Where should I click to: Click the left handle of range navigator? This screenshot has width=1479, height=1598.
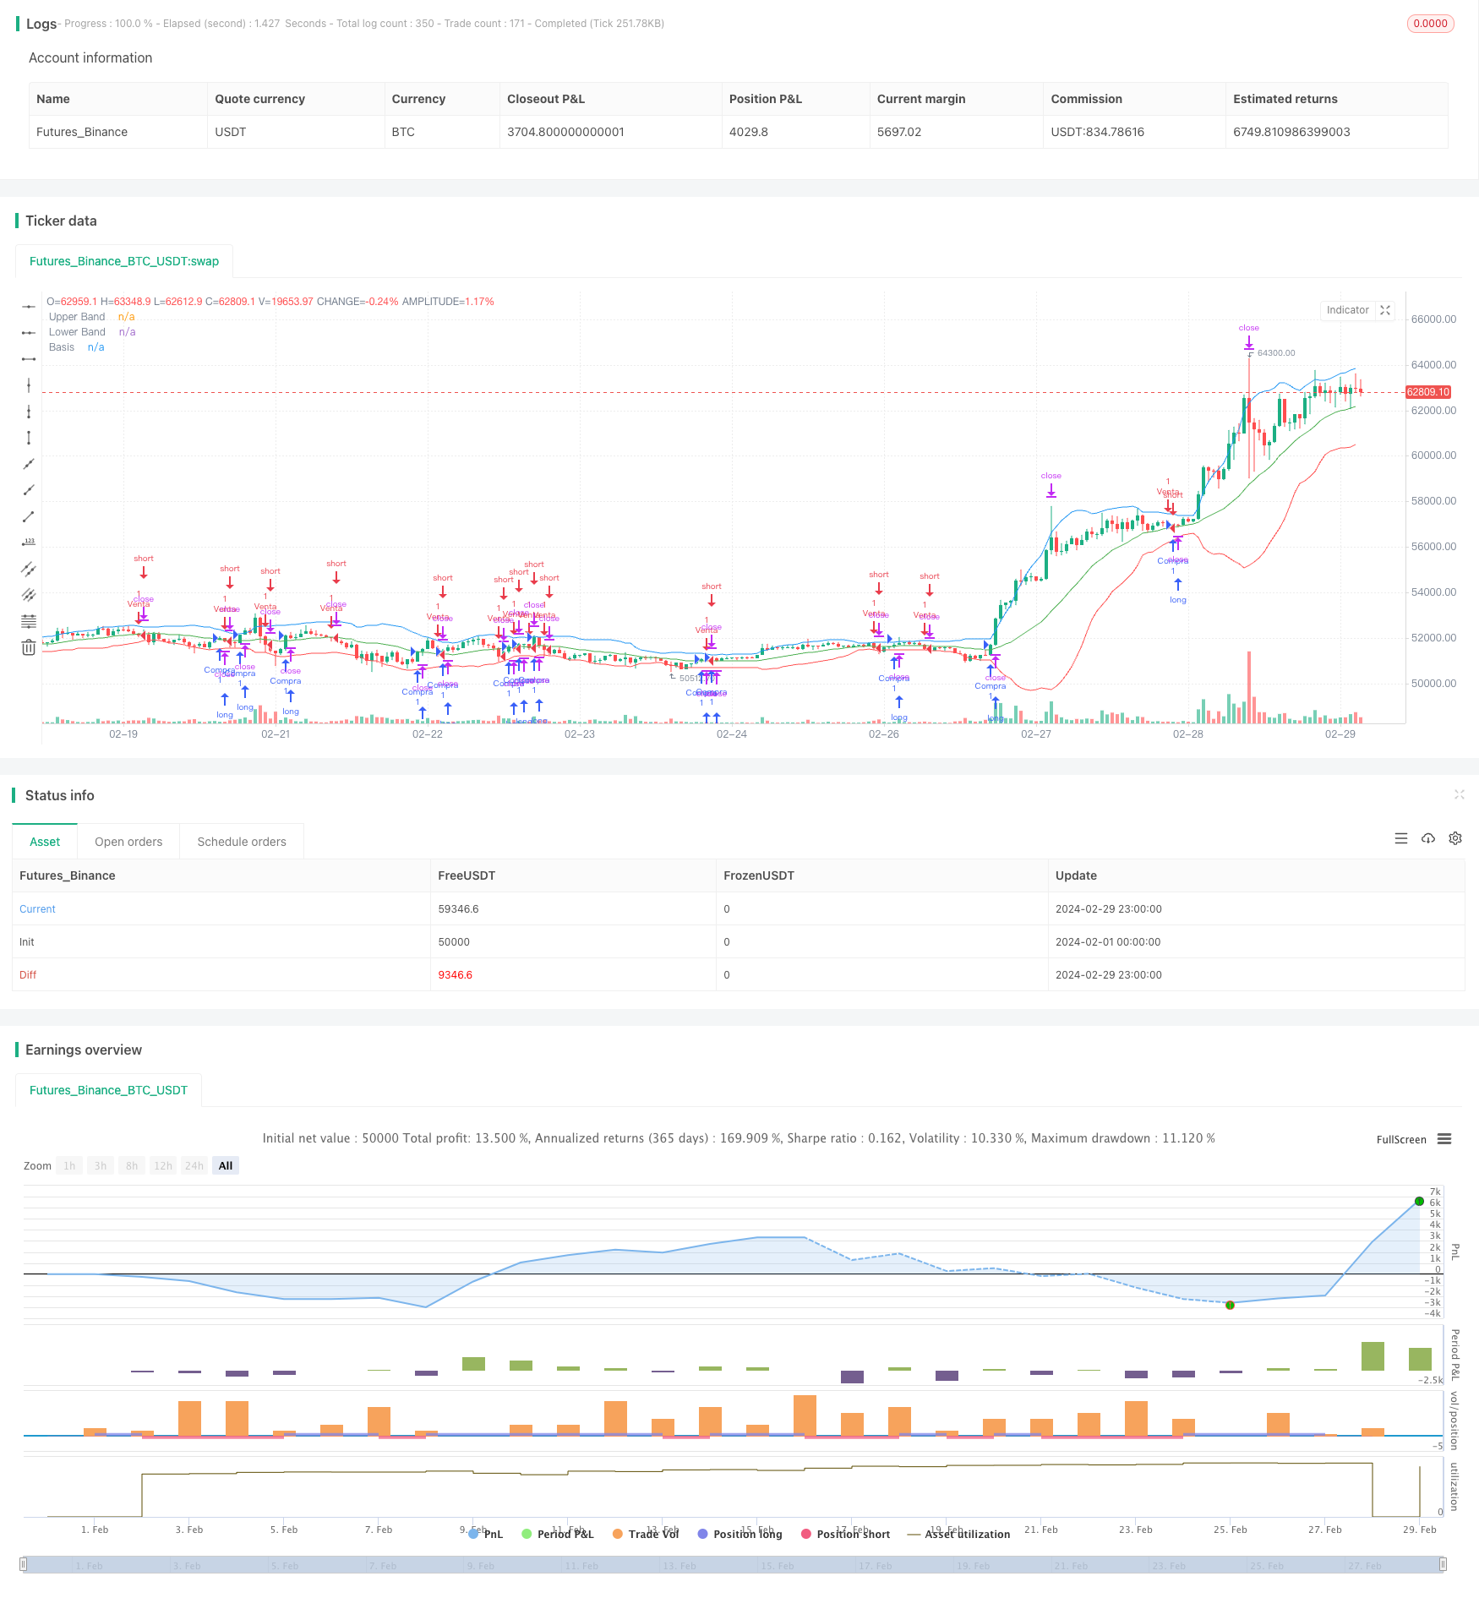click(x=24, y=1564)
